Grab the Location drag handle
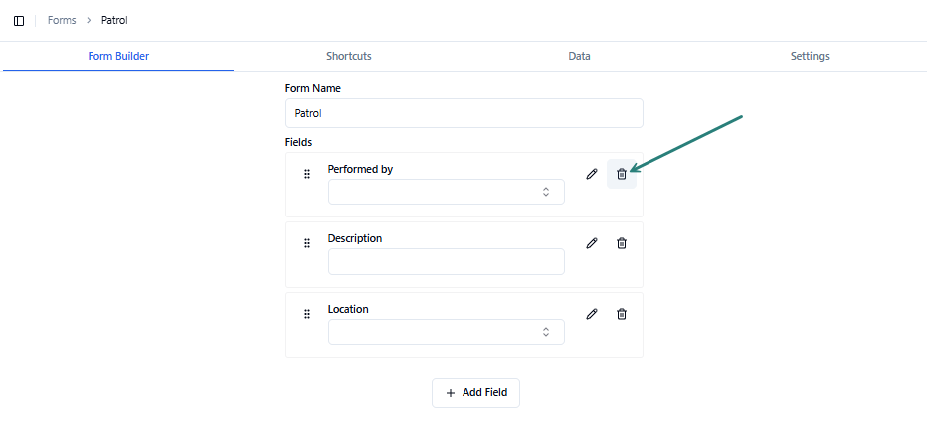The image size is (927, 431). click(307, 314)
